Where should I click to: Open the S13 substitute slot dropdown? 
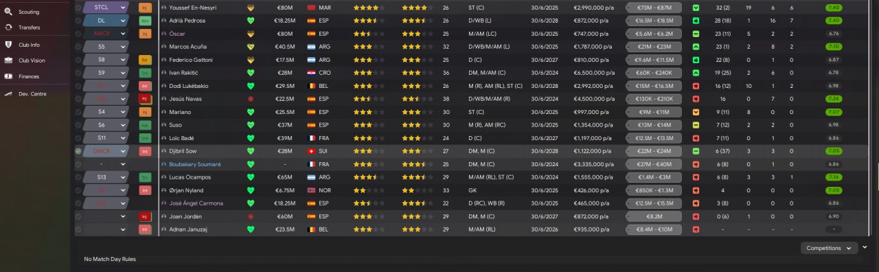click(106, 177)
